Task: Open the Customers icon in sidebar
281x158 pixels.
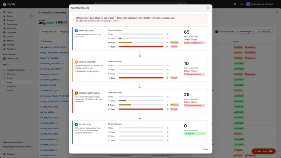Action: point(4,24)
